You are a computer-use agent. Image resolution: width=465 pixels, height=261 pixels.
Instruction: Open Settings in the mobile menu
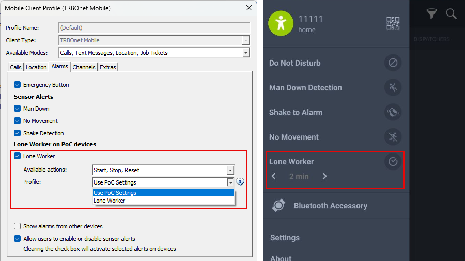[285, 238]
